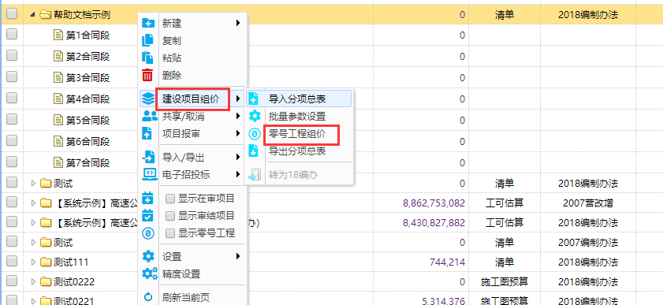Click the zero circle icon beside 零号工程组价
This screenshot has height=305, width=663.
[255, 134]
